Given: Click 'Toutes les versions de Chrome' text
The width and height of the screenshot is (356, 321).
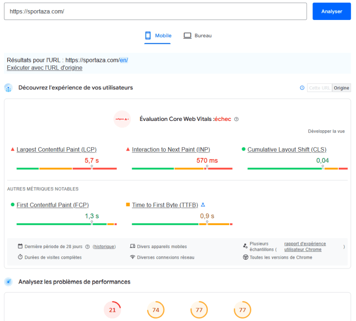Looking at the screenshot, I should (x=281, y=257).
